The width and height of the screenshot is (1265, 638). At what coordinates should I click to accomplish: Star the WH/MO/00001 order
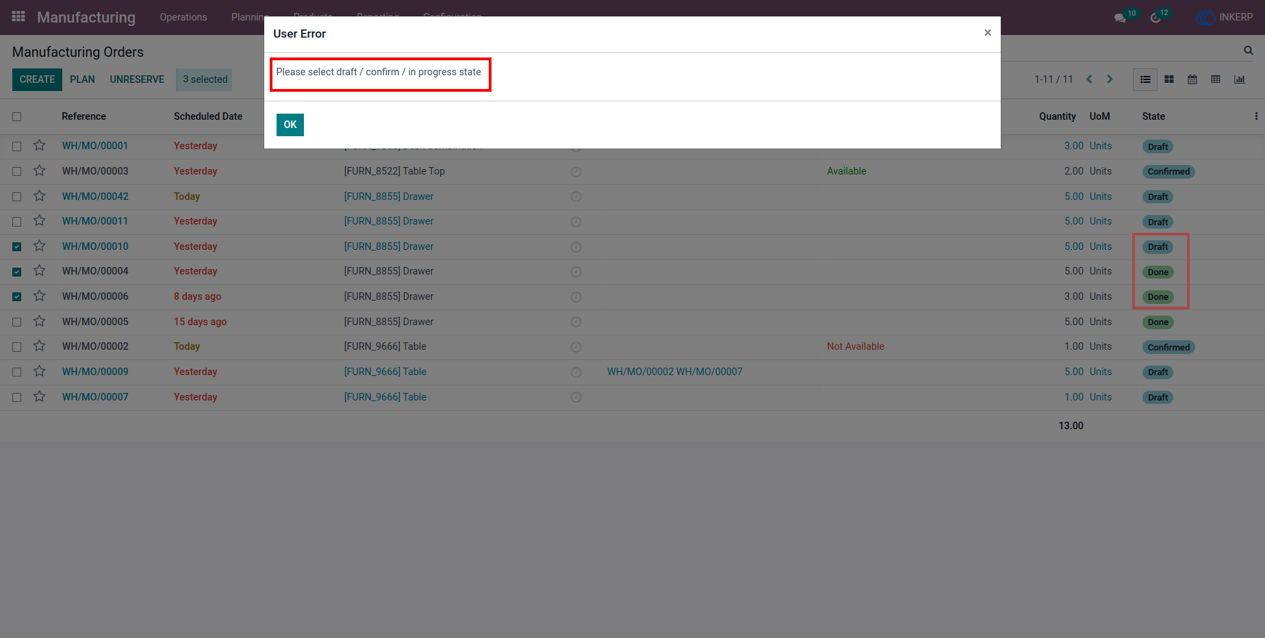click(x=40, y=146)
